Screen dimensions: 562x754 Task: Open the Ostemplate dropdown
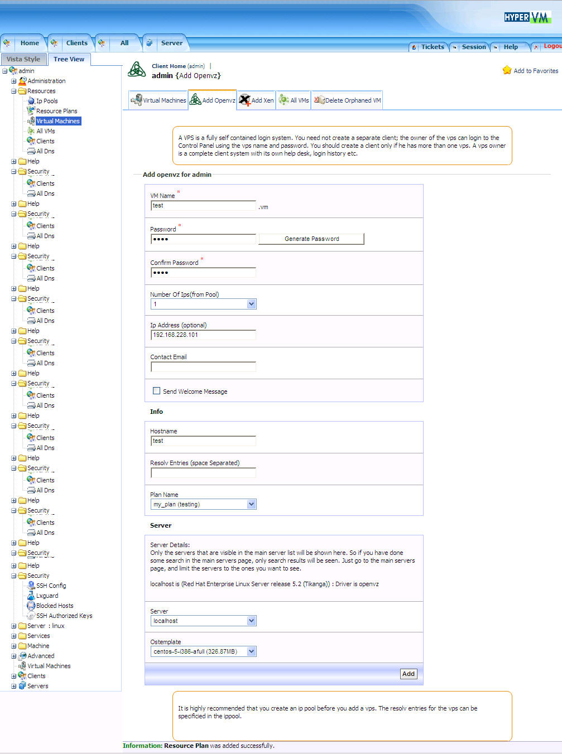(x=203, y=651)
